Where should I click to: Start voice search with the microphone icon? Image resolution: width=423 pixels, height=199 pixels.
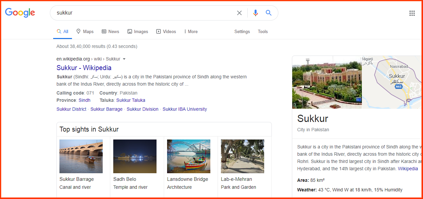coord(255,13)
